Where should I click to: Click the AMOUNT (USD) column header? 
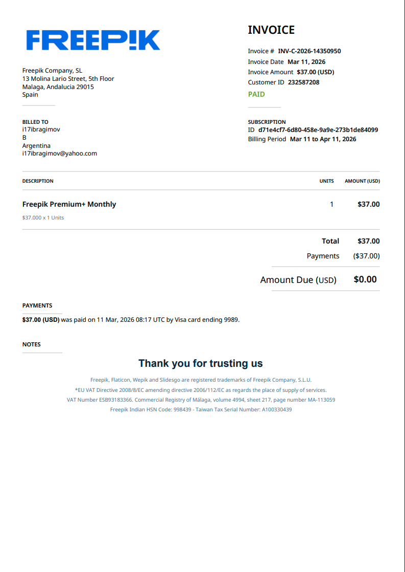click(x=363, y=181)
